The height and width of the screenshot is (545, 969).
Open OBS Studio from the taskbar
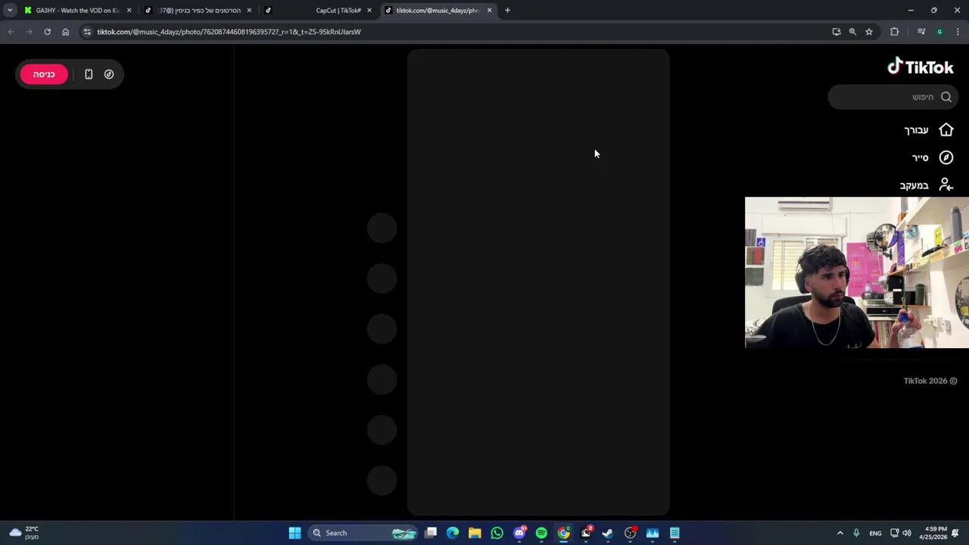(630, 533)
